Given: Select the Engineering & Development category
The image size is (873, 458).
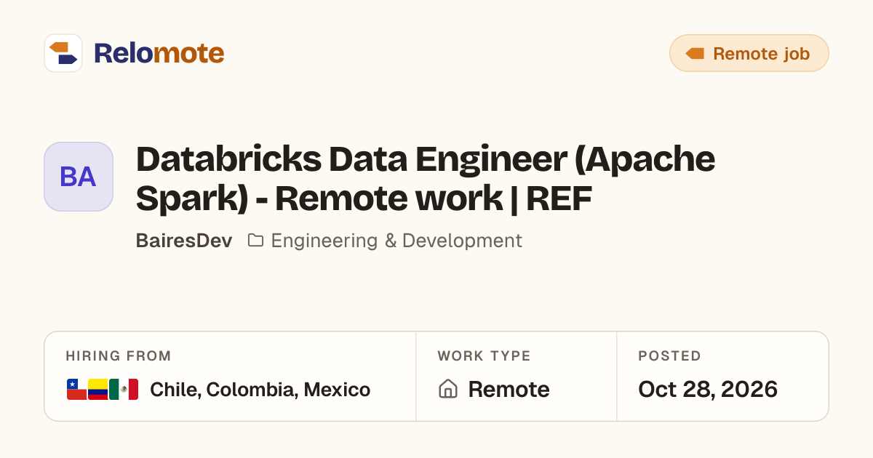Looking at the screenshot, I should [x=396, y=241].
